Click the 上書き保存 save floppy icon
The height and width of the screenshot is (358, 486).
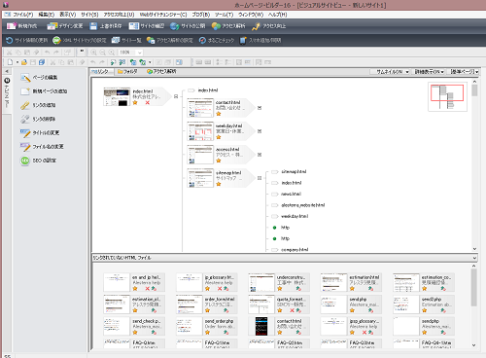(93, 26)
